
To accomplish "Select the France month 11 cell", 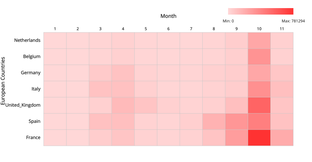I will tap(282, 138).
